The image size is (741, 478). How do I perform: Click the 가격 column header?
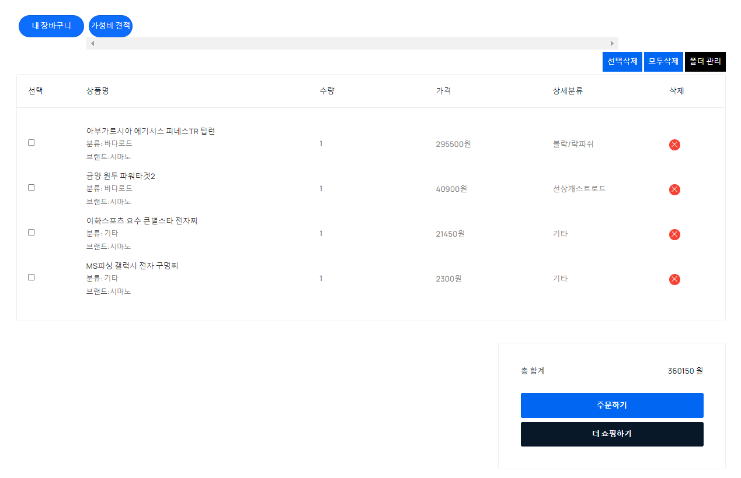pos(443,91)
